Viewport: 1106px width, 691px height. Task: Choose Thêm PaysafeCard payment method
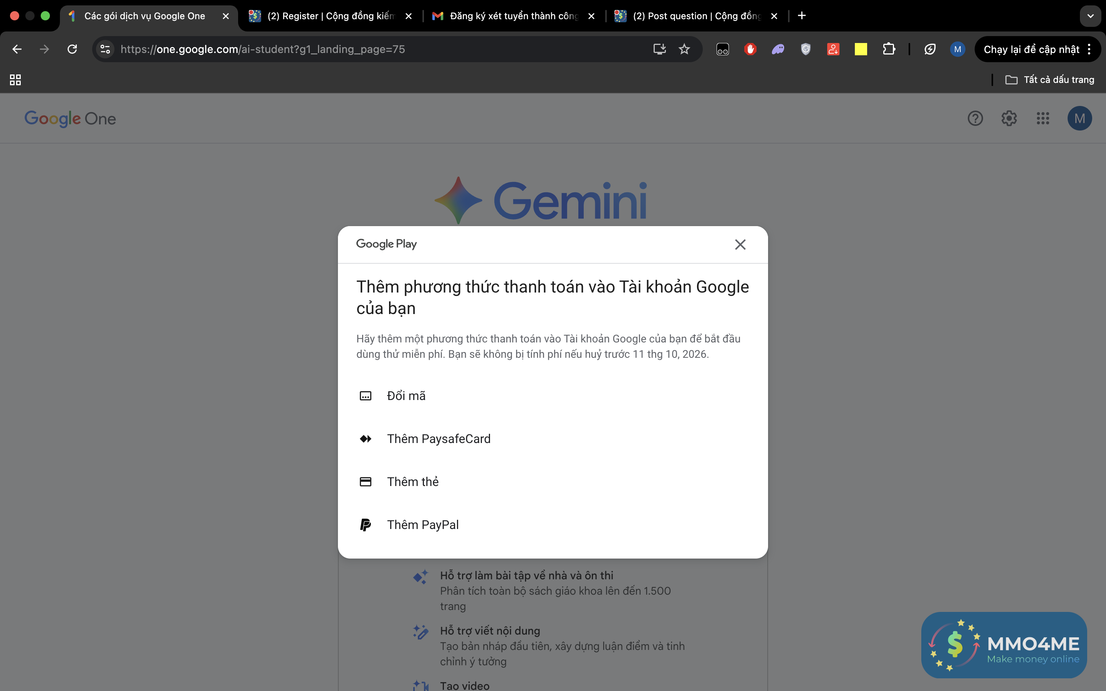point(438,439)
